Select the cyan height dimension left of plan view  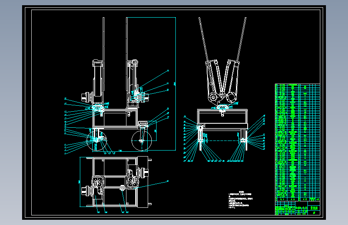pyautogui.click(x=80, y=182)
